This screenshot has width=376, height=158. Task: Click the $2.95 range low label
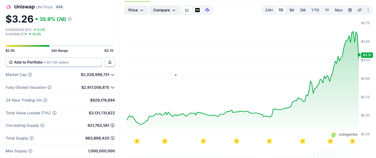click(10, 51)
